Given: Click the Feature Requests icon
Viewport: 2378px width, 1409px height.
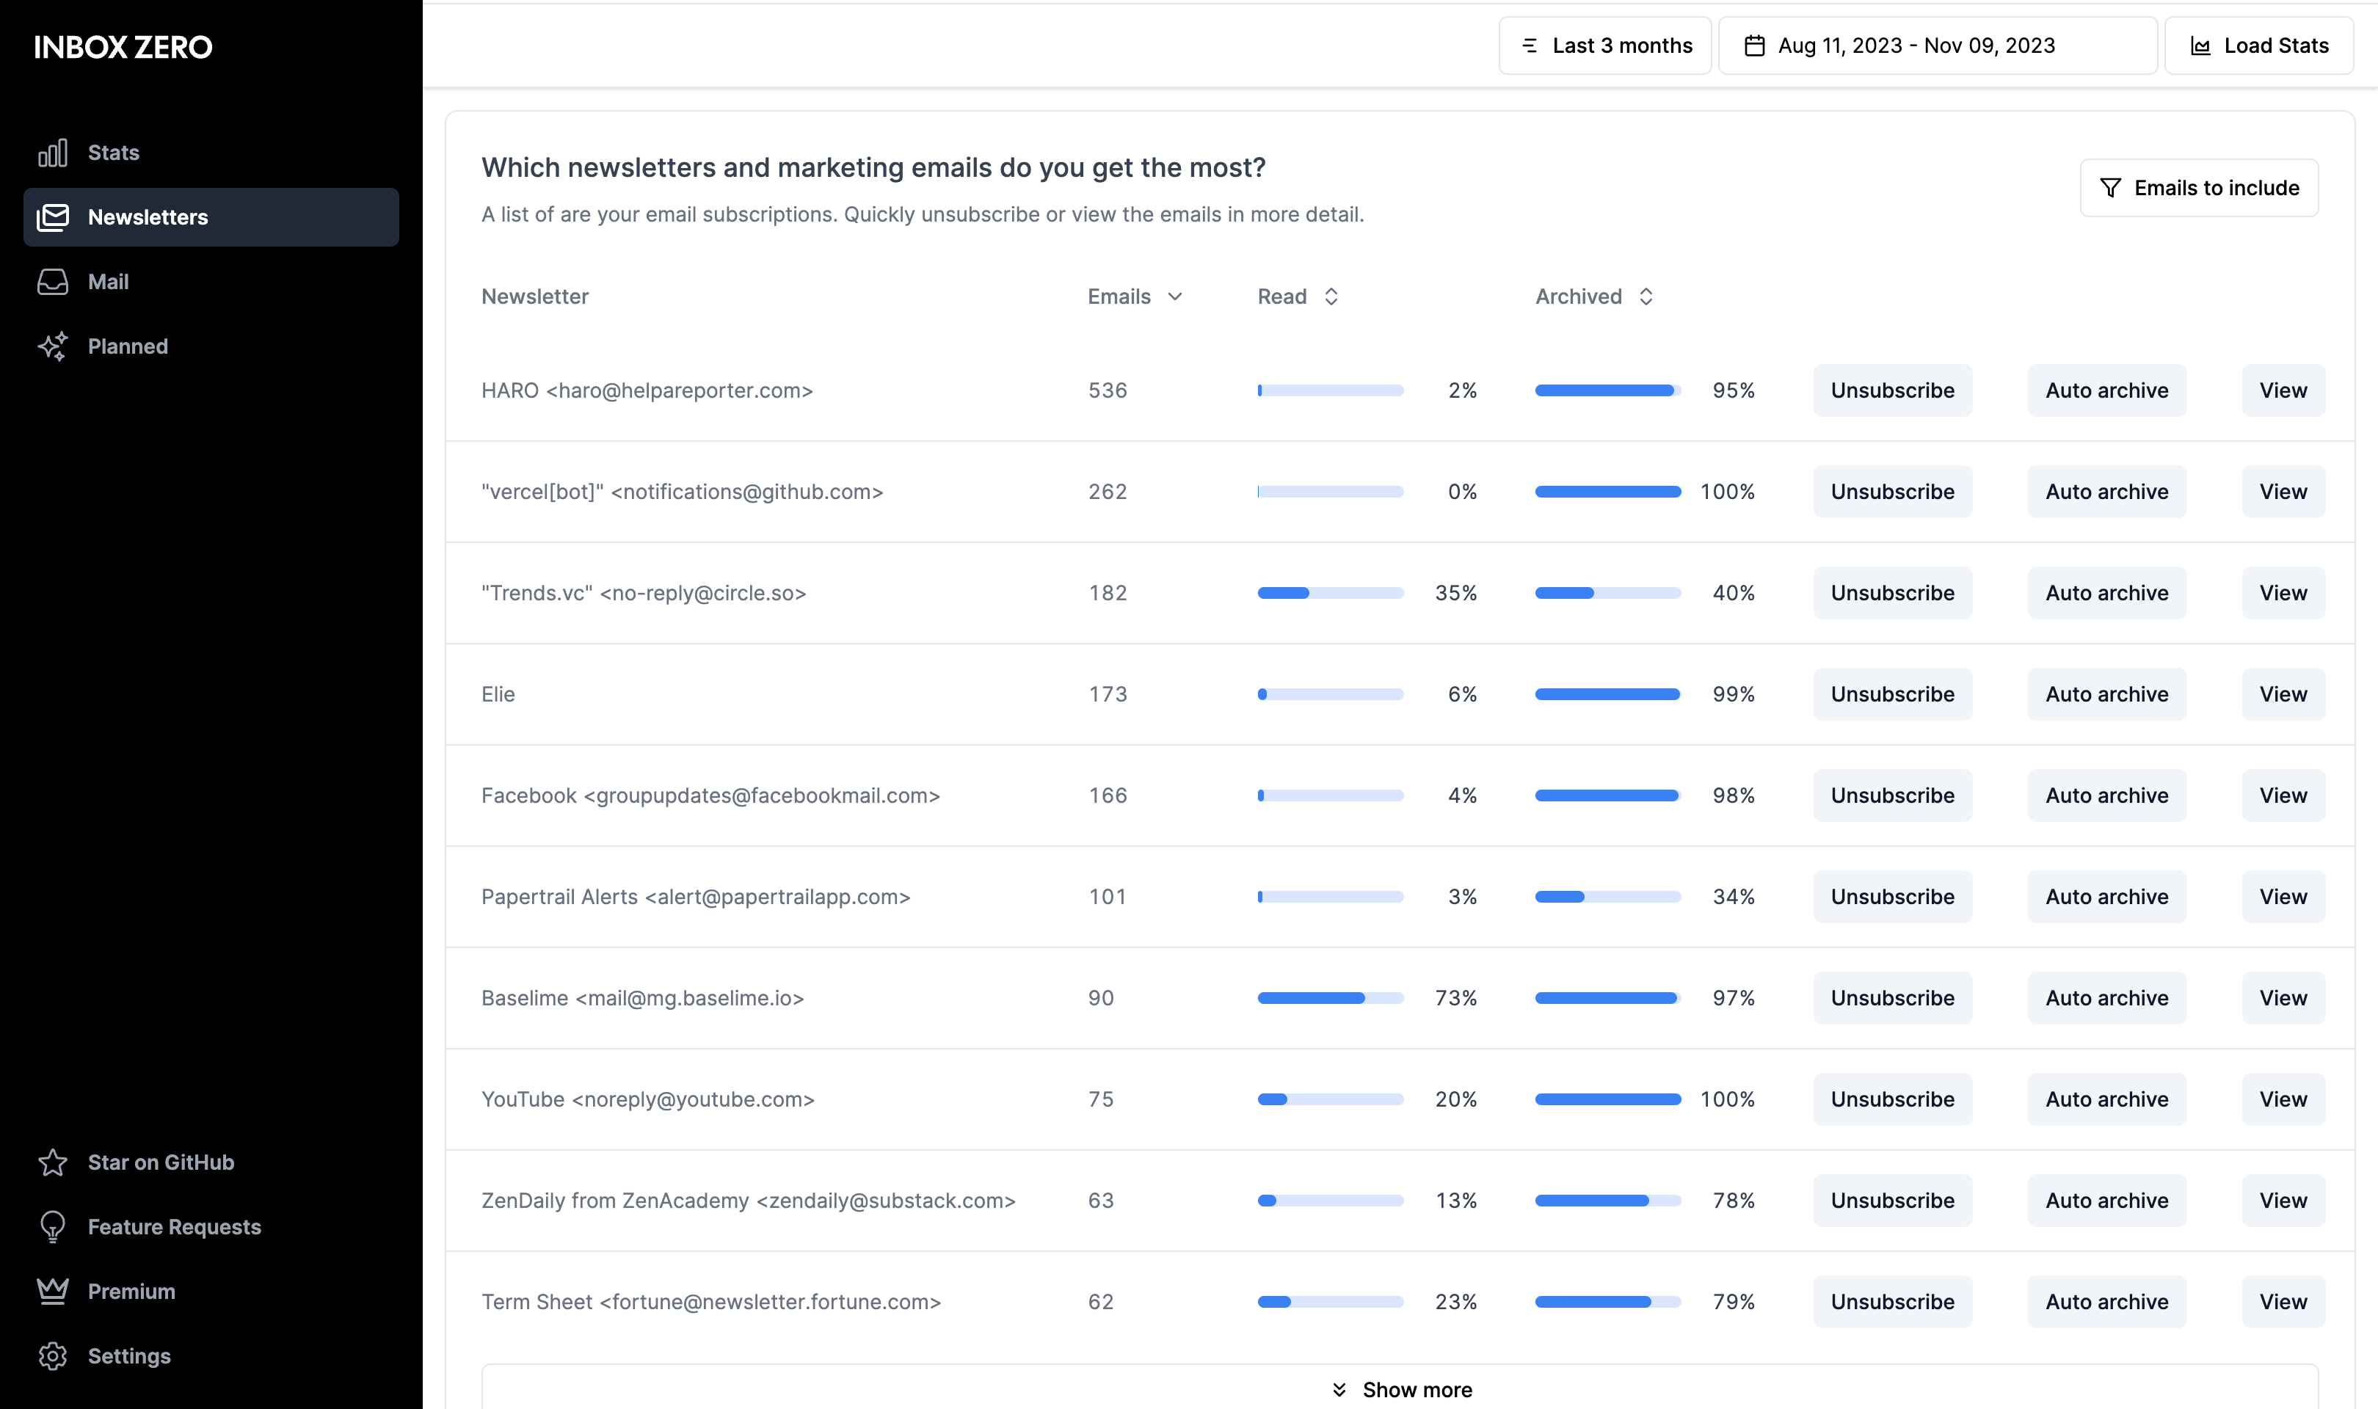Looking at the screenshot, I should [52, 1226].
